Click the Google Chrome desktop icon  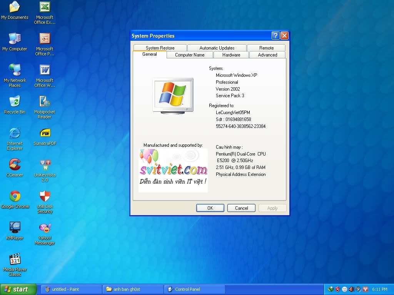[15, 200]
